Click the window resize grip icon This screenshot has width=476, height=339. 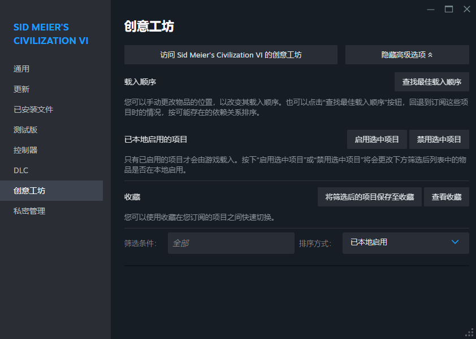470,333
